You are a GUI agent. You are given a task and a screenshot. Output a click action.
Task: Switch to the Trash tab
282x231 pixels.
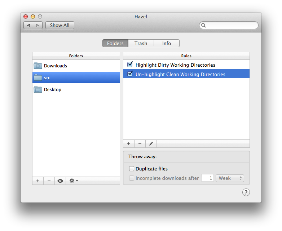pos(141,43)
